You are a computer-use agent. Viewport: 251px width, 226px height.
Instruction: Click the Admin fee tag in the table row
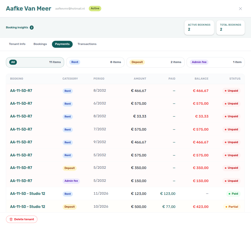[x=71, y=181]
